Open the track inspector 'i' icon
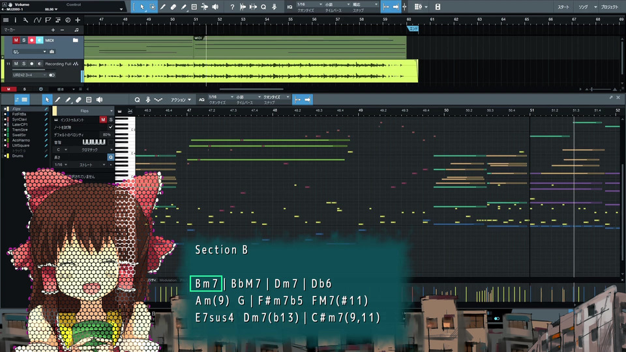 point(16,20)
